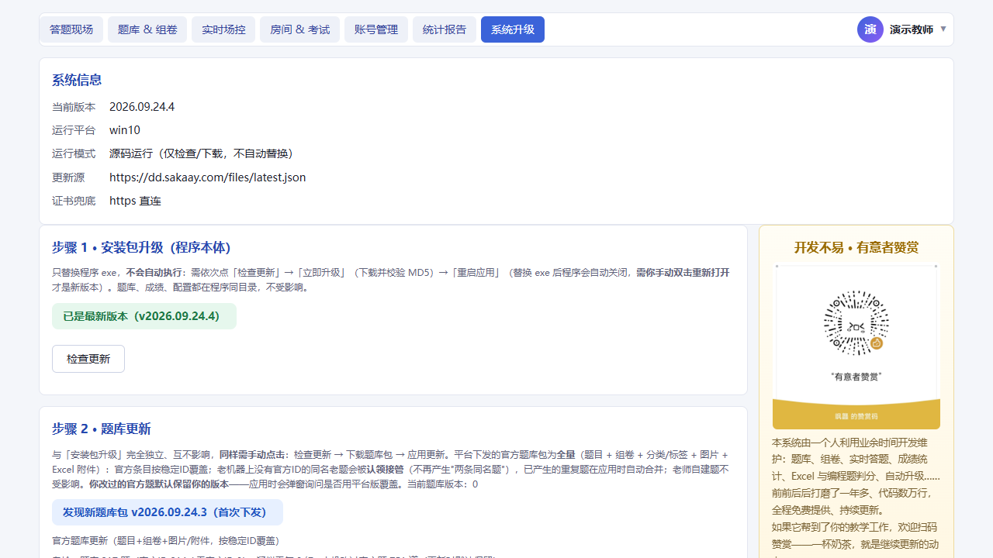Click the donation QR code image

coord(856,347)
